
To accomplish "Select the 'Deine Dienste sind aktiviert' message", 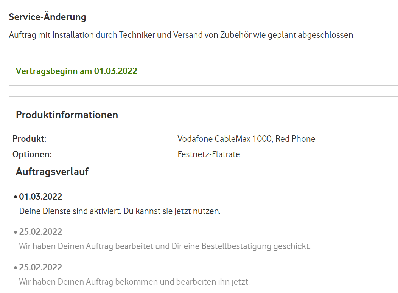I will [120, 211].
